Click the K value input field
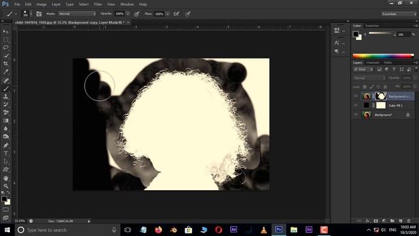Screen dimensions: 419x236 [403, 34]
